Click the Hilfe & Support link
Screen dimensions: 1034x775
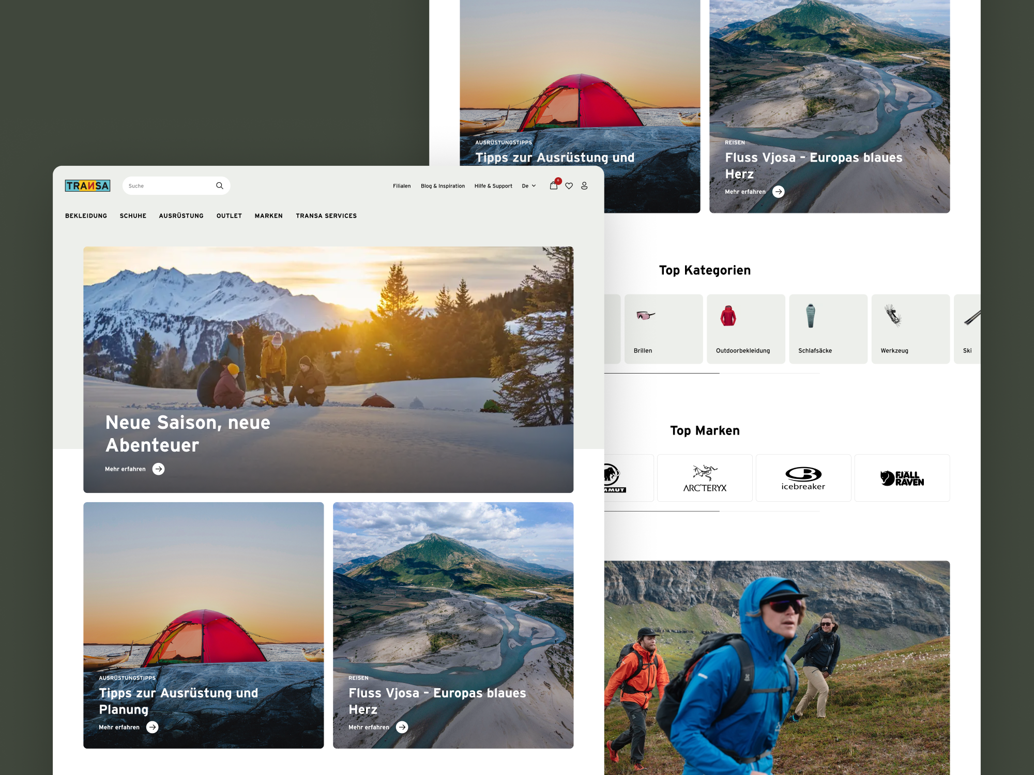493,186
